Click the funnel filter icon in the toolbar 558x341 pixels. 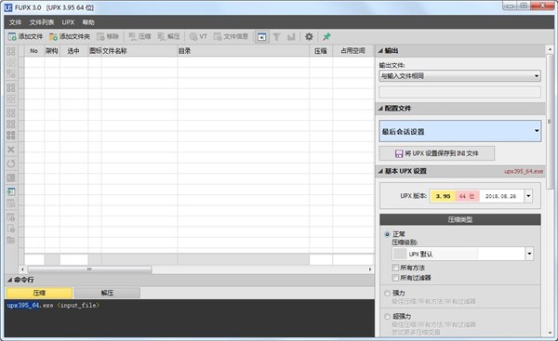click(276, 36)
